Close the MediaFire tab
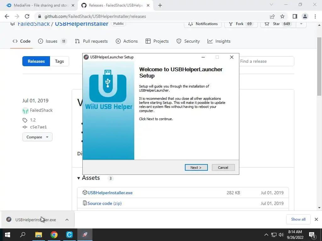The height and width of the screenshot is (241, 322). [x=73, y=6]
